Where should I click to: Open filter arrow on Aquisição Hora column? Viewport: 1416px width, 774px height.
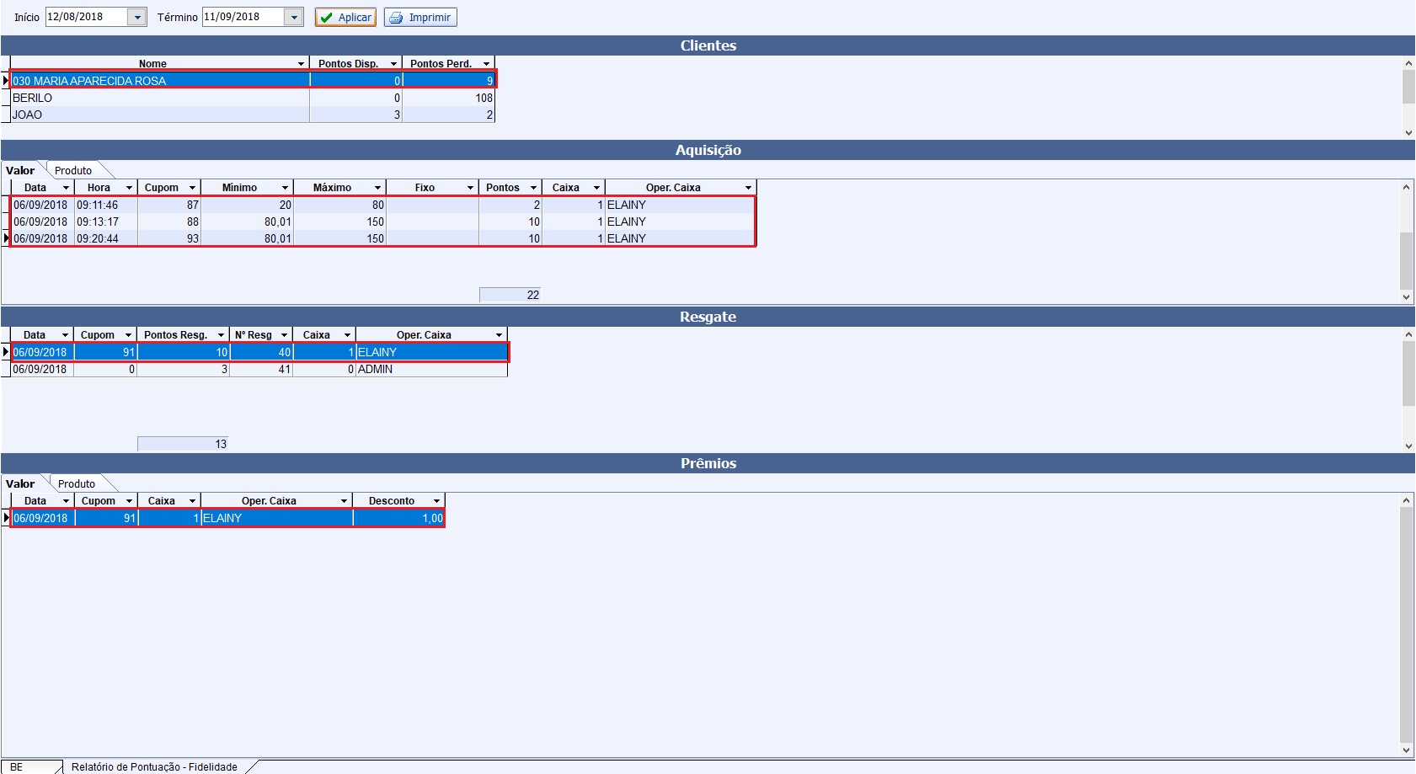point(129,188)
